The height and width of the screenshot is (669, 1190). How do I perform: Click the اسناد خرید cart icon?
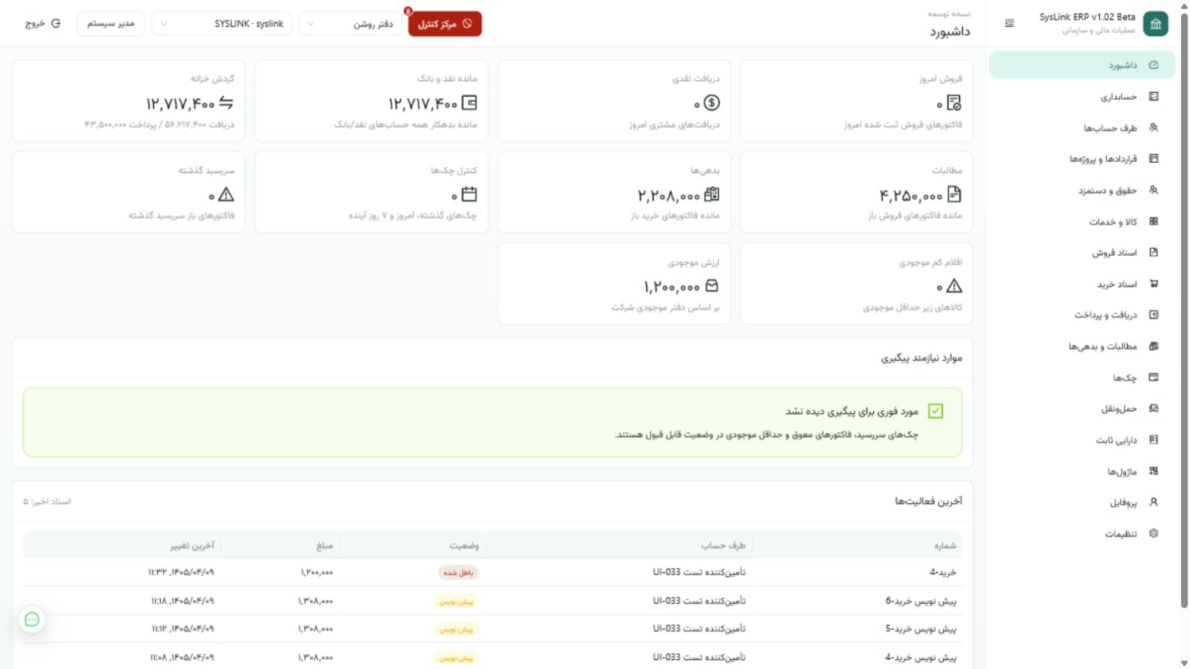(1154, 284)
